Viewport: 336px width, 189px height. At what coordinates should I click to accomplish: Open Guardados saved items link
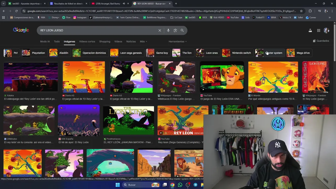[x=321, y=41]
